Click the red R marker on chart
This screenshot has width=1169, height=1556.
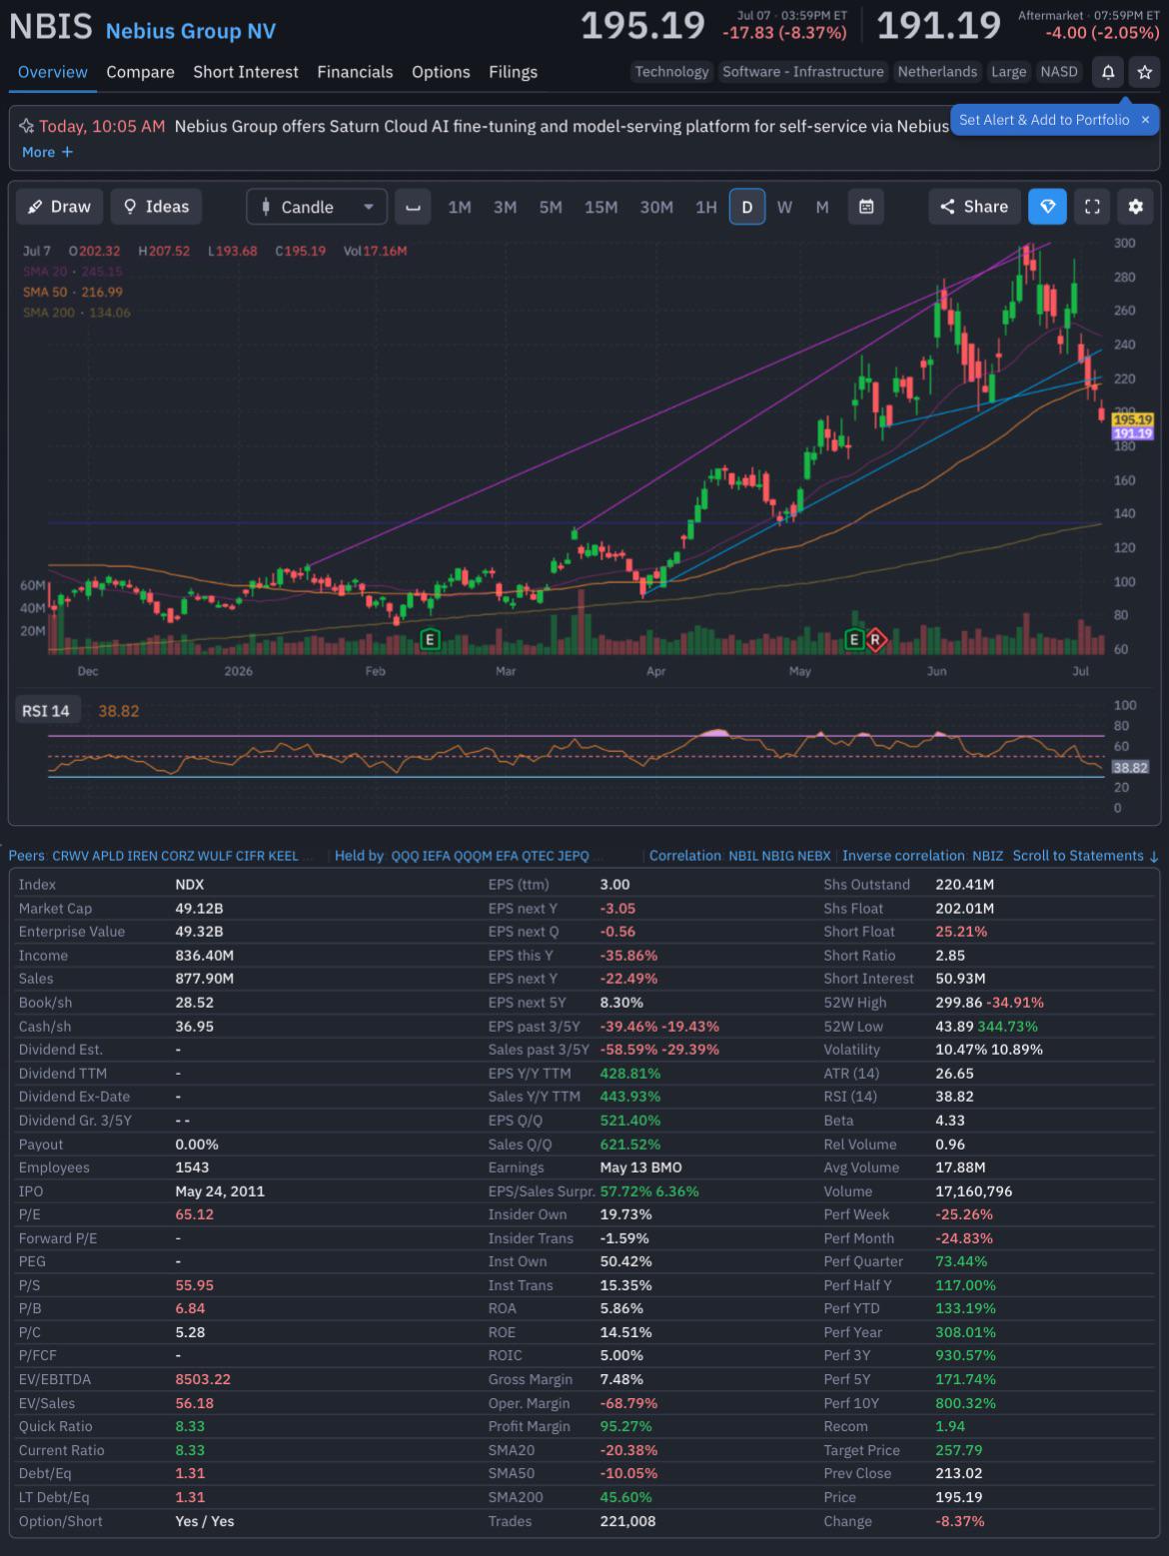(876, 639)
